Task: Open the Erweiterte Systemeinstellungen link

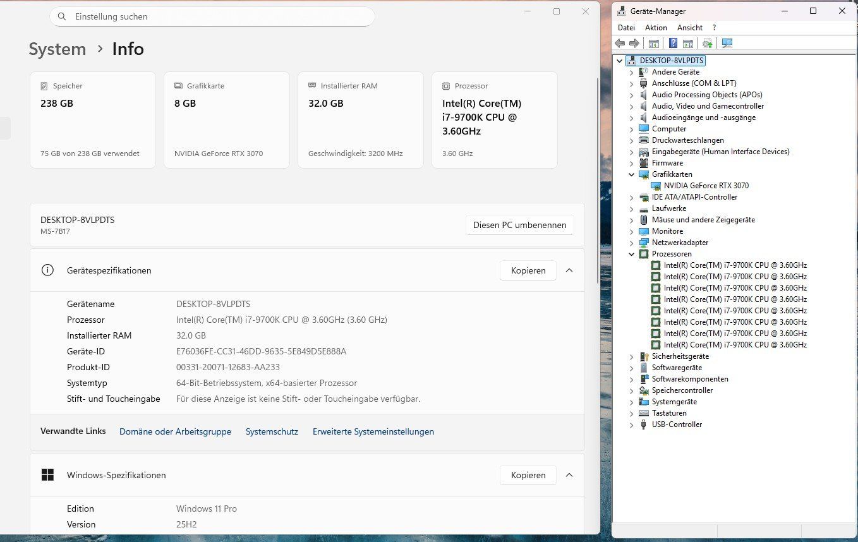Action: click(x=373, y=431)
